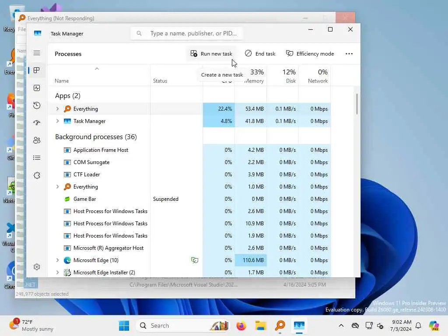Viewport: 448px width, 336px height.
Task: Open Firefox from the taskbar
Action: pyautogui.click(x=241, y=325)
